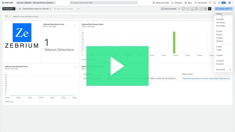Click the Copy permalink button

[169, 9]
